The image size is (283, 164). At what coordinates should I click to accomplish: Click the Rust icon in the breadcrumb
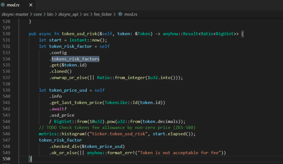click(x=120, y=14)
